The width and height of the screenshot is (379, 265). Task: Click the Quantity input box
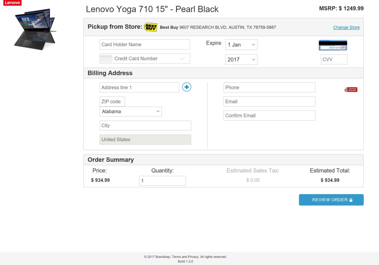(x=162, y=181)
